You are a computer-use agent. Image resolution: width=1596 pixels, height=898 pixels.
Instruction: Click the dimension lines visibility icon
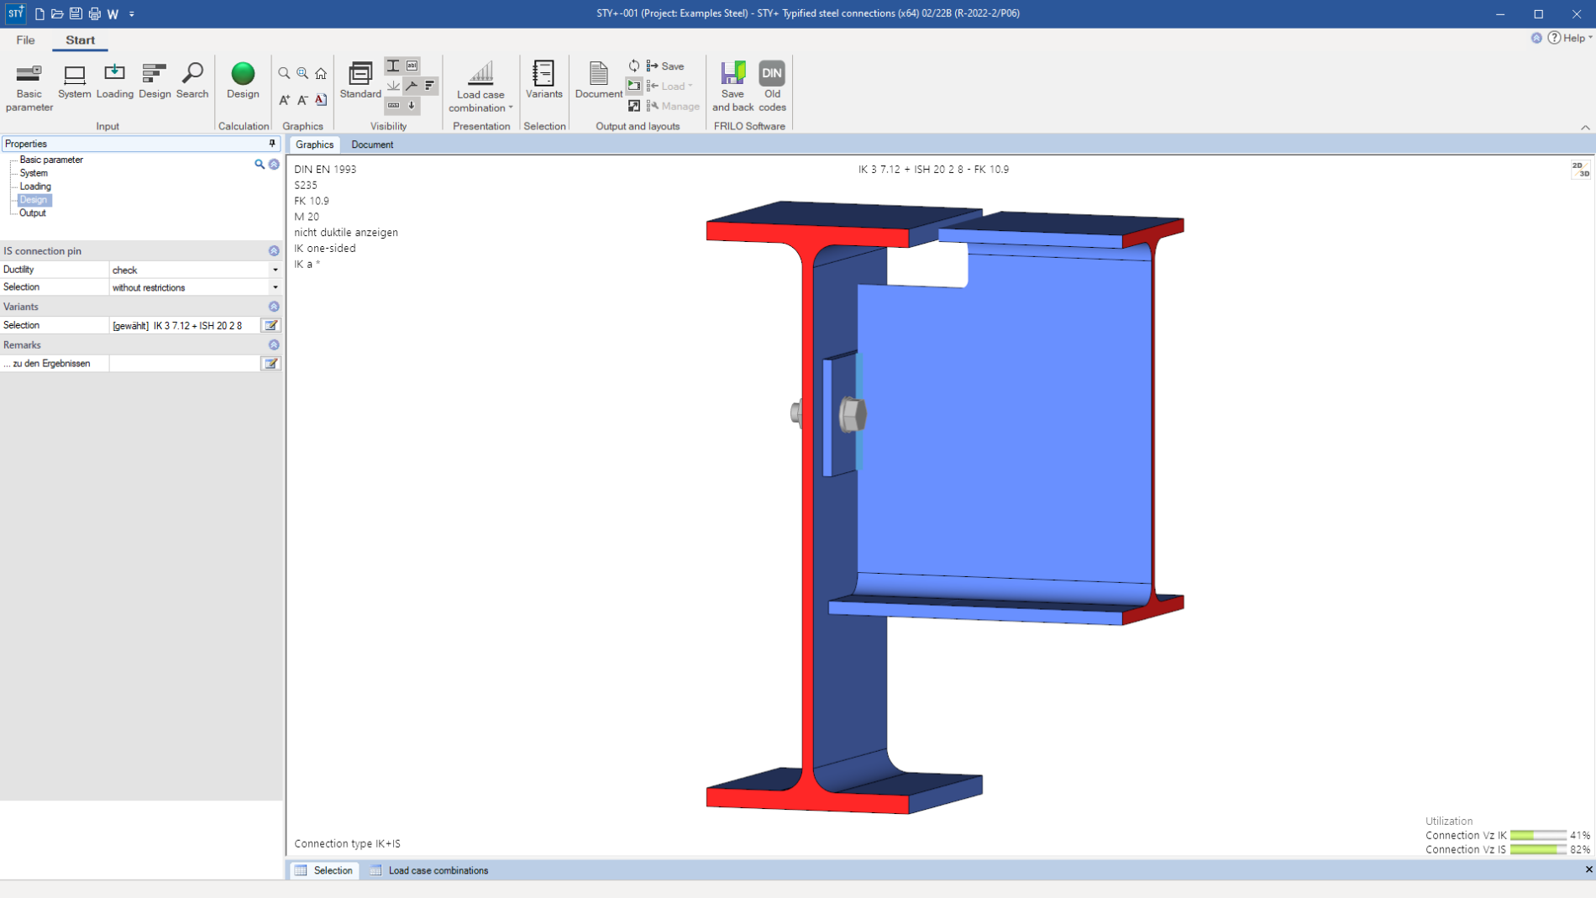(x=393, y=105)
